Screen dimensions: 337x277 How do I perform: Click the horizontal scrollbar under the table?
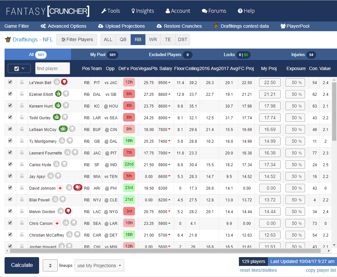(x=165, y=251)
